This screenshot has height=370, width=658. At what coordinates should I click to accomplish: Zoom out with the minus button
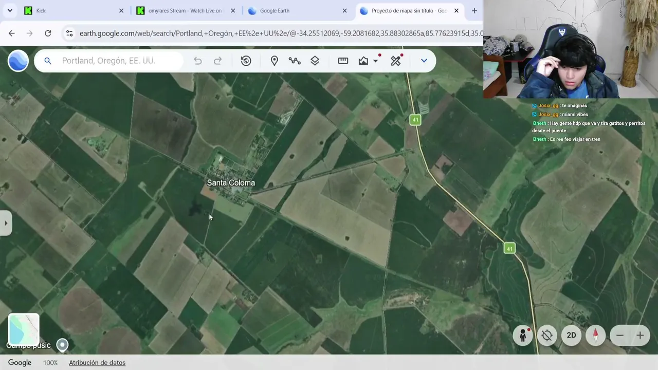(620, 336)
